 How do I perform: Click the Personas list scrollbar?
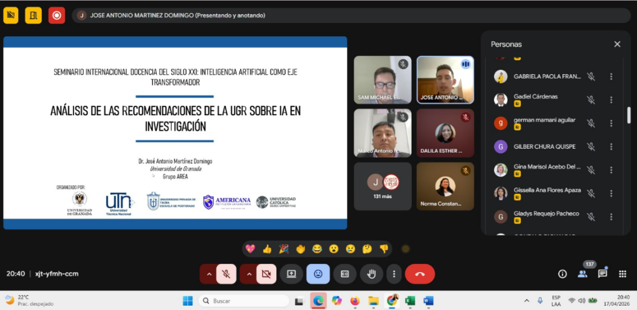coord(629,115)
